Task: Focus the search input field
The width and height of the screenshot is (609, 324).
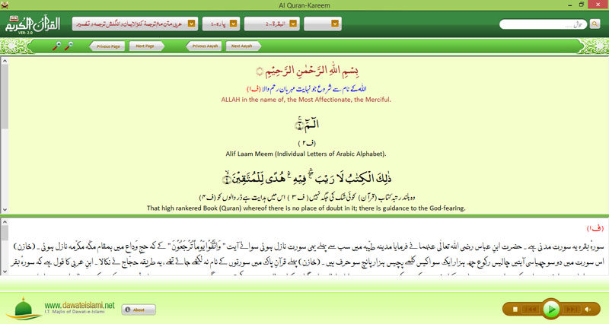Action: point(543,24)
